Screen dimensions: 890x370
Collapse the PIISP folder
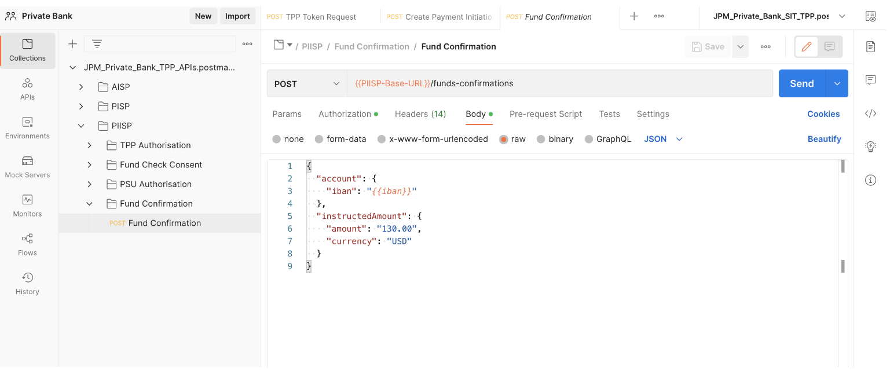click(x=81, y=126)
